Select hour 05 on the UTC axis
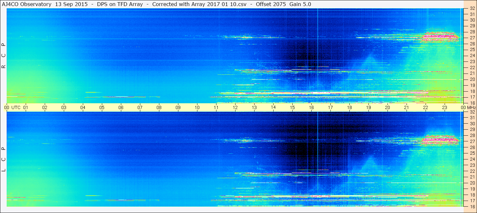This screenshot has width=477, height=213. [102, 107]
